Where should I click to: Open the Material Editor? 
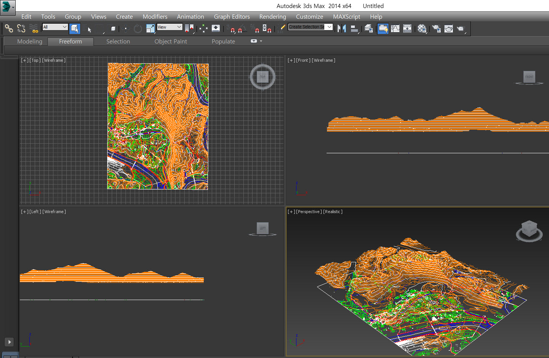click(422, 29)
